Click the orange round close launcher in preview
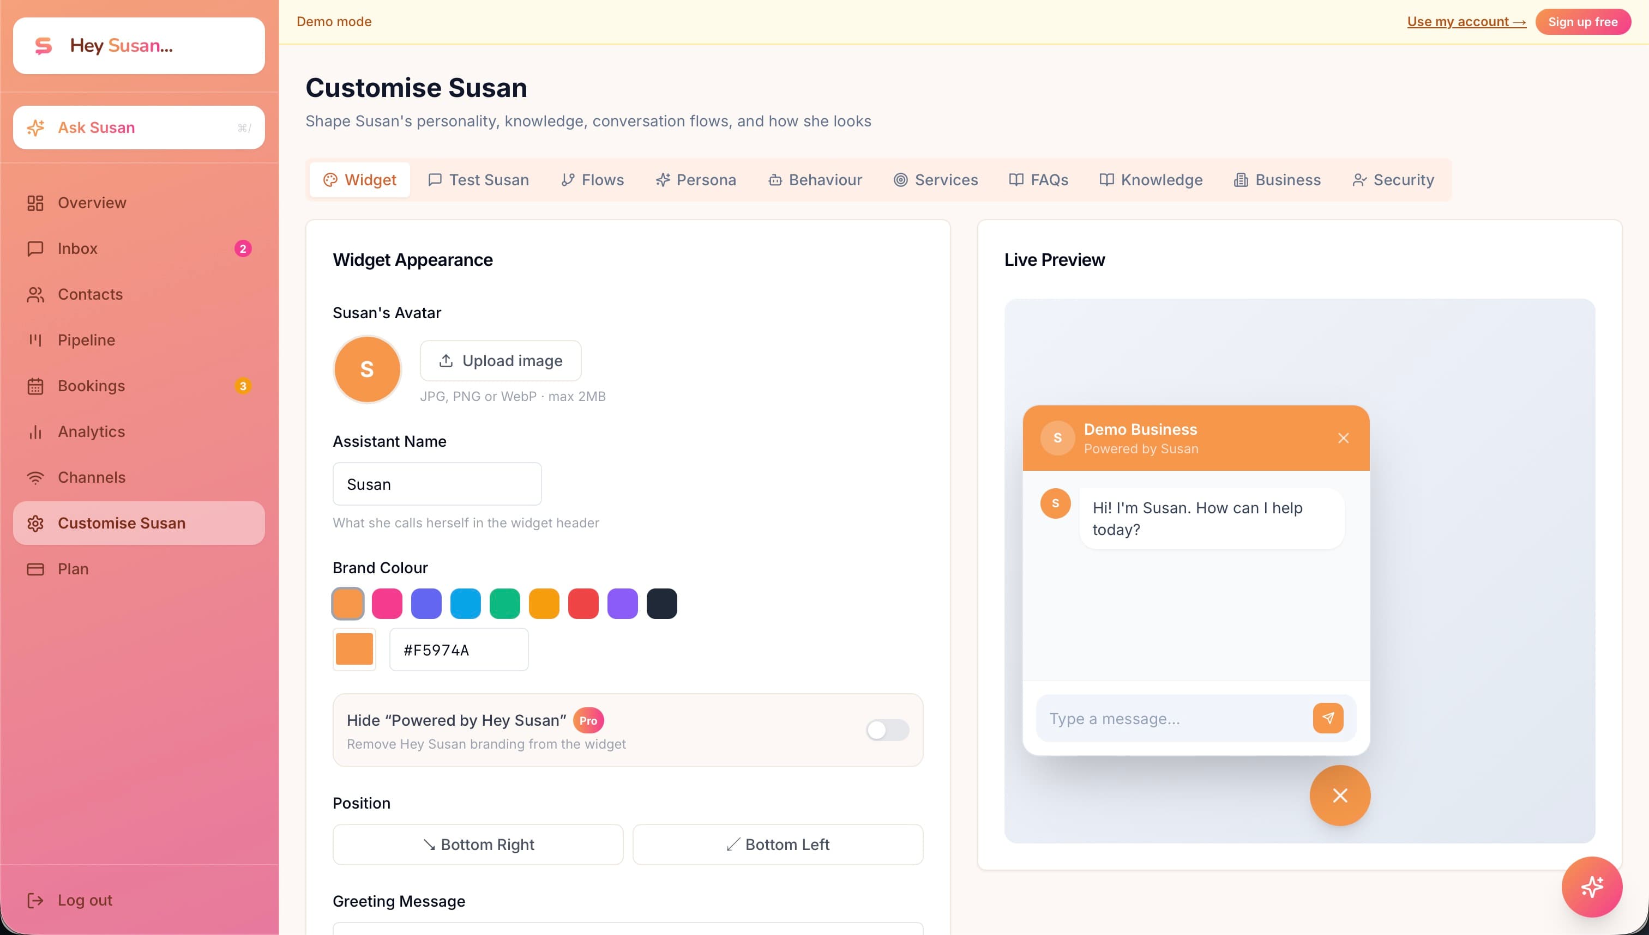Viewport: 1649px width, 935px height. (x=1340, y=795)
